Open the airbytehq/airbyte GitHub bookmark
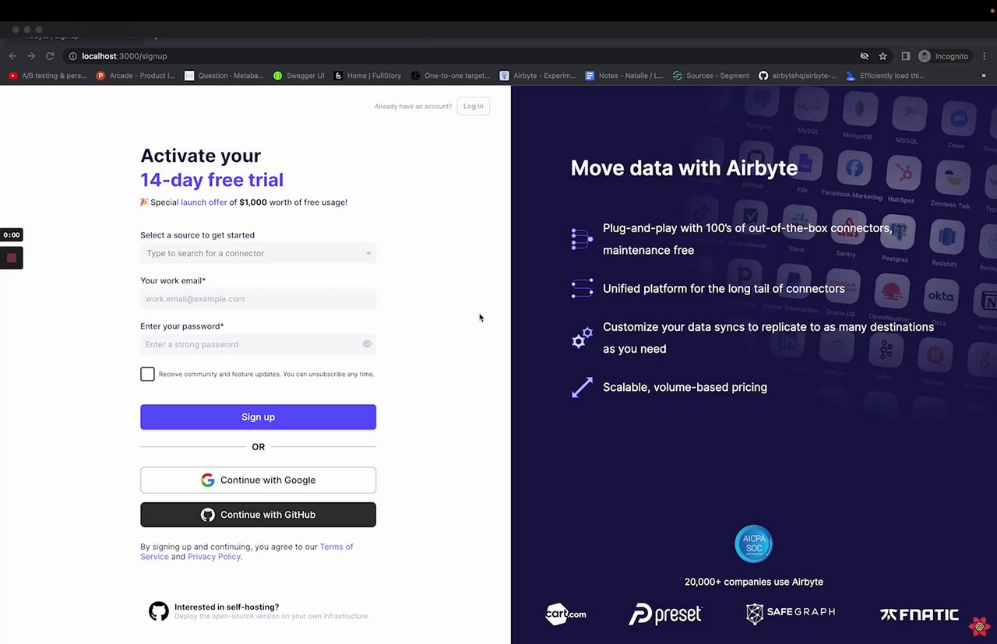The width and height of the screenshot is (997, 644). coord(798,76)
